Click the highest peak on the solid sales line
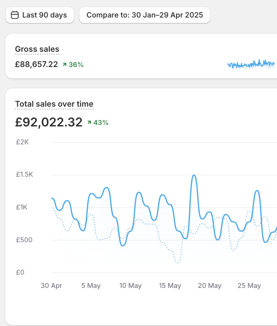The image size is (277, 326). pyautogui.click(x=194, y=175)
